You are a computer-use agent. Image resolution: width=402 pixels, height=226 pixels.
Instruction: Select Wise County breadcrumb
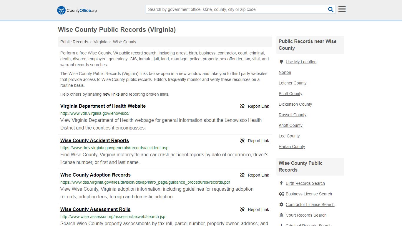[124, 42]
